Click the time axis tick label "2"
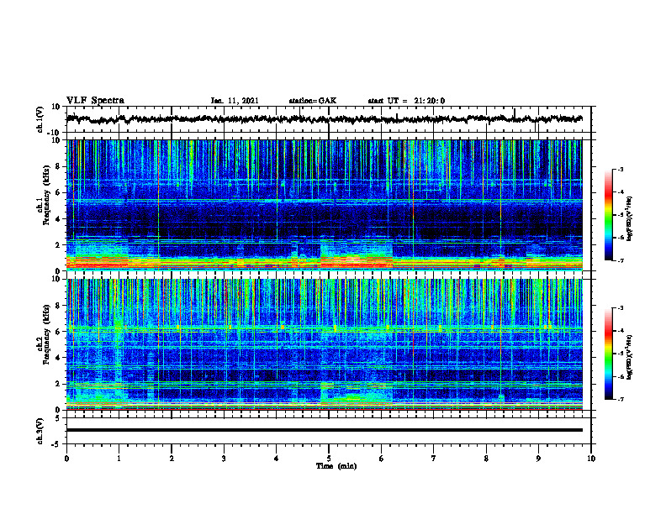This screenshot has width=666, height=514. pos(172,459)
